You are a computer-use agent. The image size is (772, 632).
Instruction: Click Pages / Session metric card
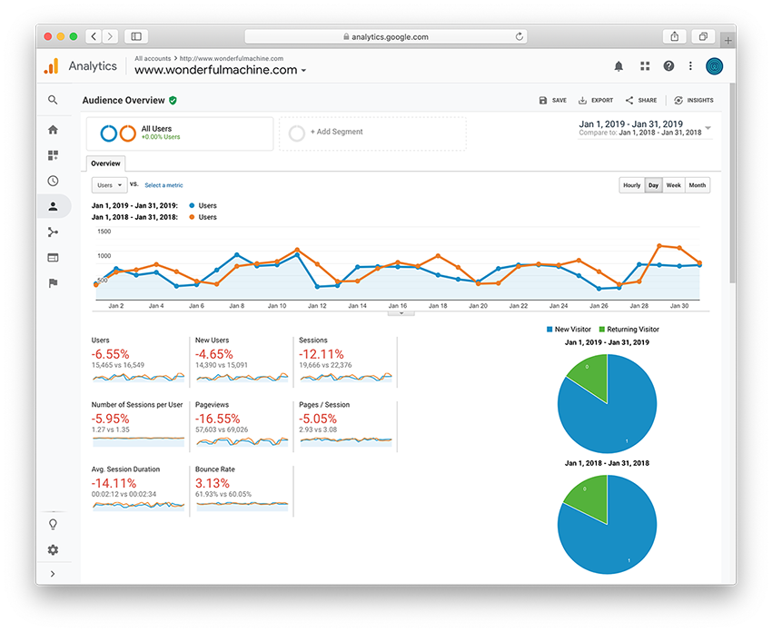coord(346,426)
